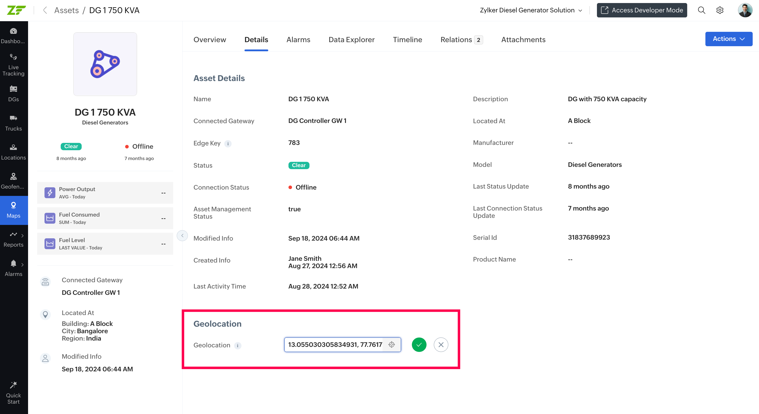
Task: Open the Relations tab
Action: click(x=461, y=40)
